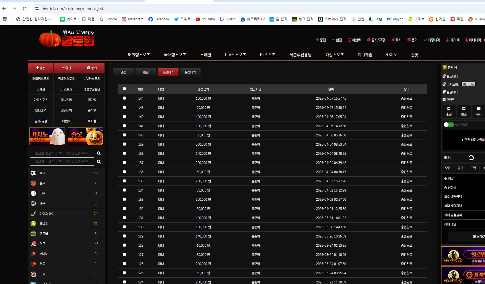This screenshot has width=485, height=284.
Task: Open the Twitch bookmark in bookmarks bar
Action: (x=228, y=19)
